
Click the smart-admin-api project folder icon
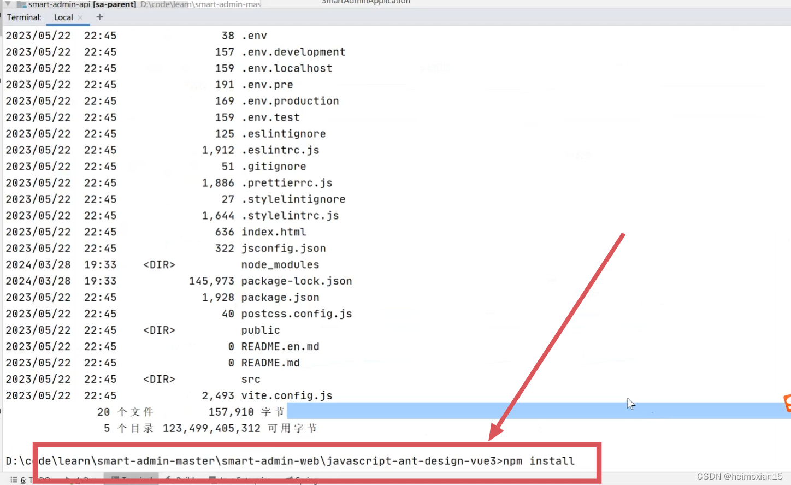[22, 4]
